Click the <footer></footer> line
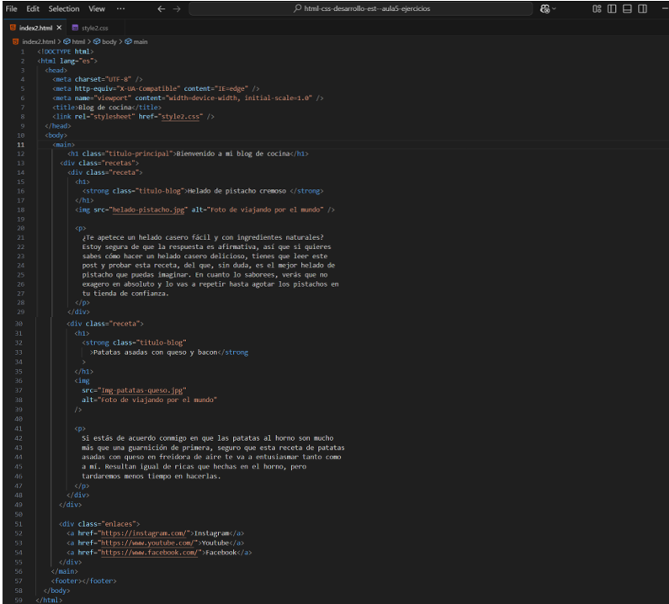Viewport: 669px width, 604px height. (83, 581)
